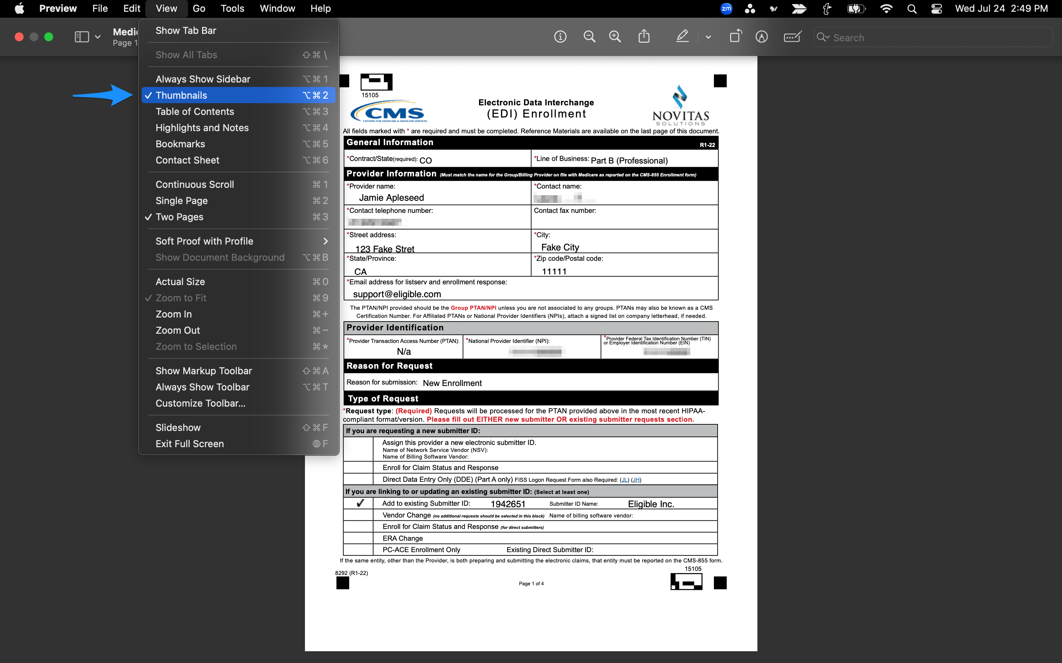Screen dimensions: 1062x663
Task: Click the sidebar view icon
Action: 81,37
